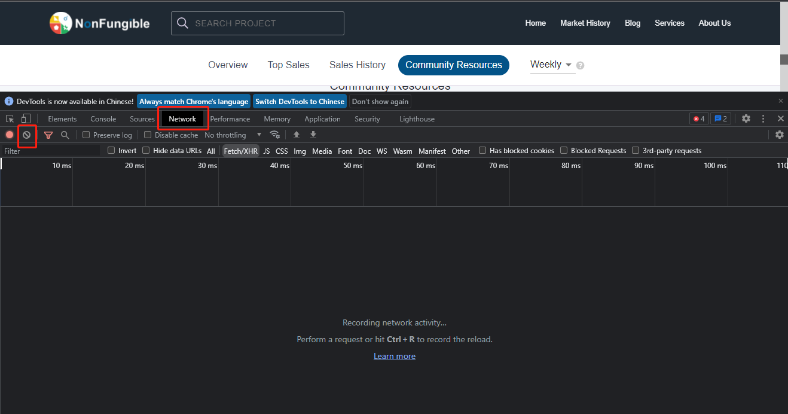Image resolution: width=788 pixels, height=414 pixels.
Task: Open the Learn more link
Action: [395, 356]
